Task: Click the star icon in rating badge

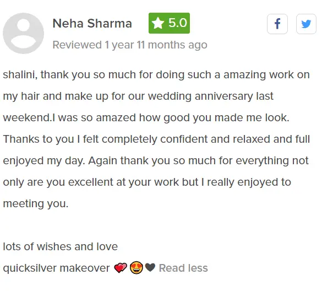Action: tap(159, 23)
